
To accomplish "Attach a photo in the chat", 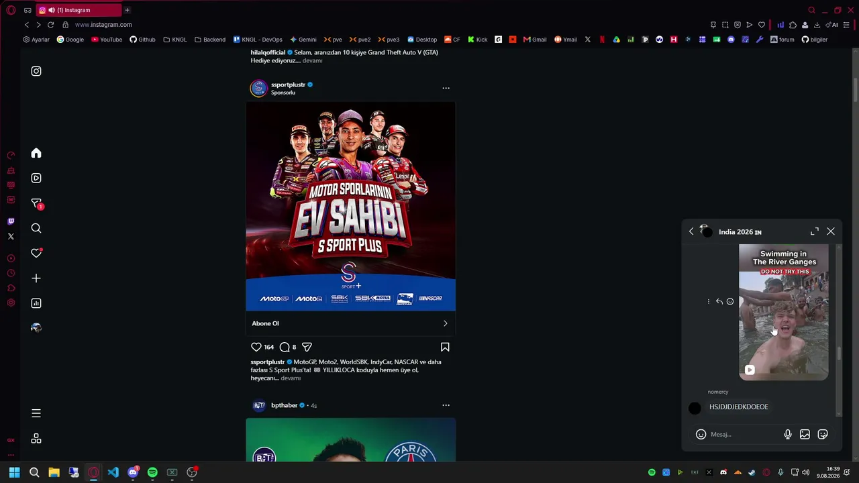I will coord(805,435).
